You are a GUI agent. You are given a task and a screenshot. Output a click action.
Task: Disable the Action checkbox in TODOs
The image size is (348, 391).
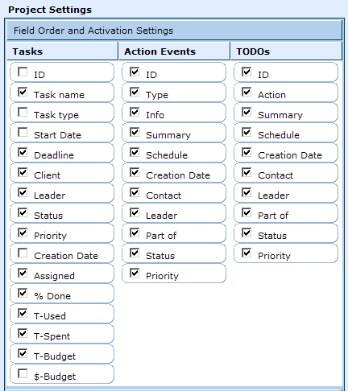pyautogui.click(x=246, y=92)
